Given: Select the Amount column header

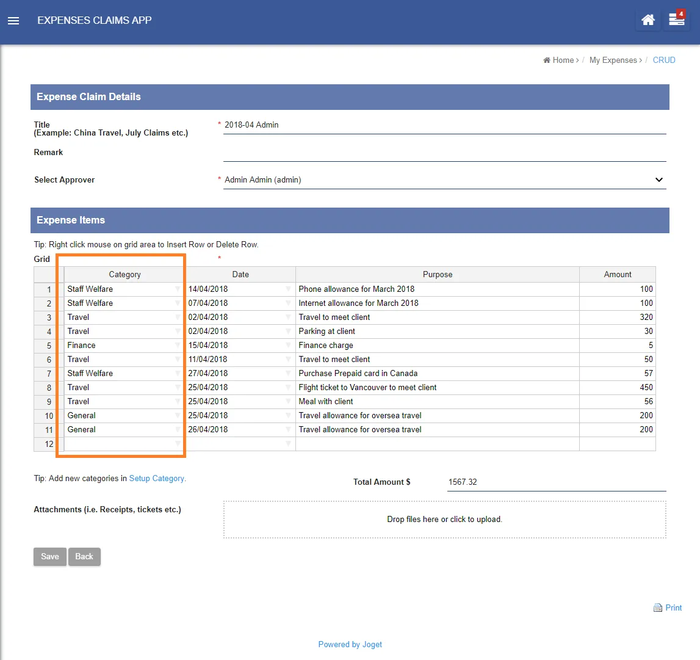Looking at the screenshot, I should pyautogui.click(x=618, y=275).
